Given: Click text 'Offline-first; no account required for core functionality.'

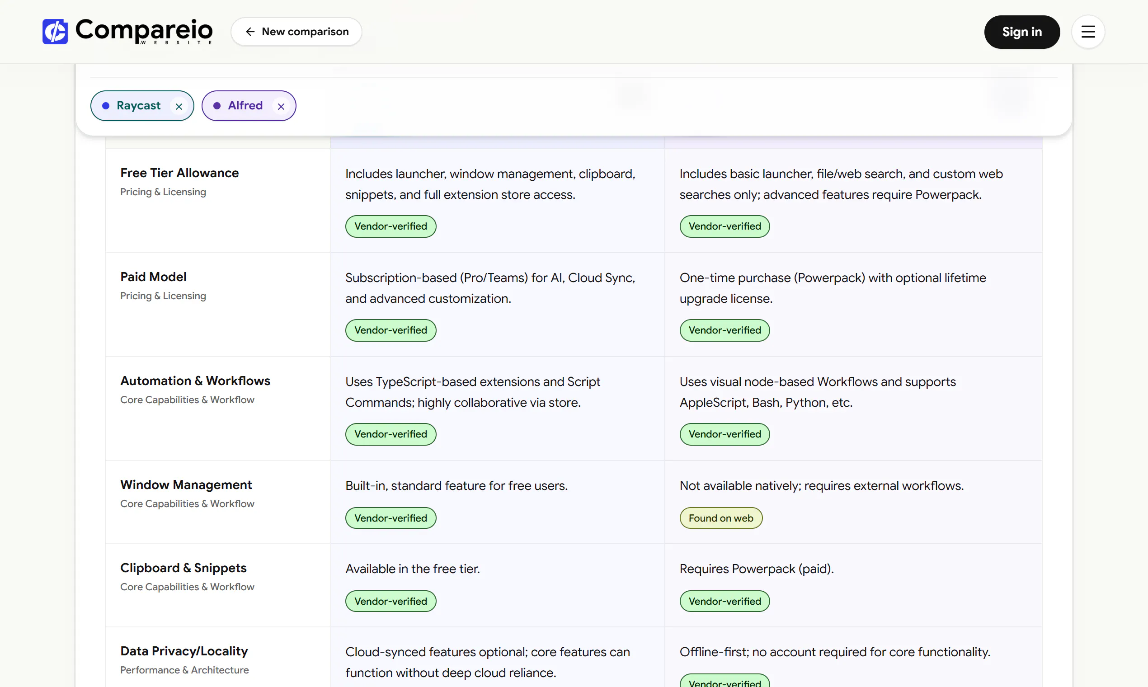Looking at the screenshot, I should (835, 652).
